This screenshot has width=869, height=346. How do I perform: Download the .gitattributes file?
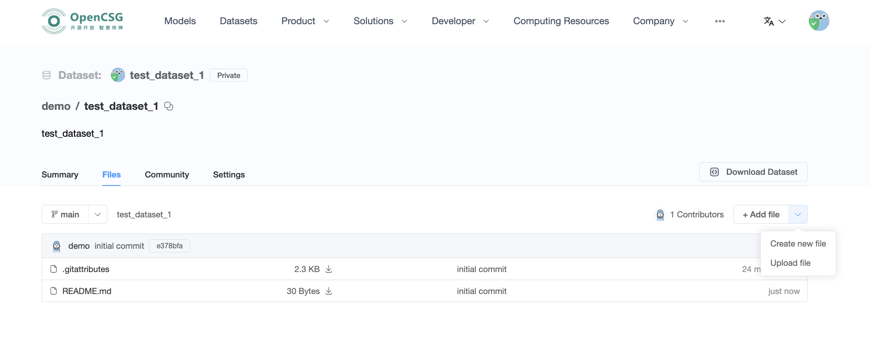coord(329,269)
